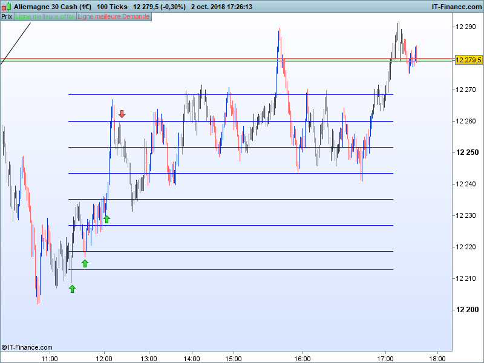
Task: Click the 17:00 time axis label
Action: [385, 359]
